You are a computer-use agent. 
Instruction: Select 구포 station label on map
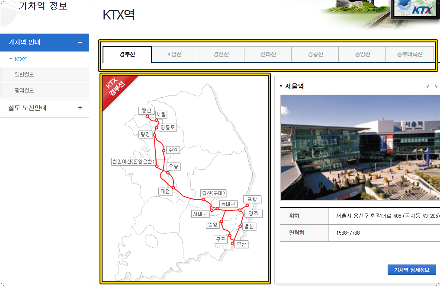[x=221, y=239]
